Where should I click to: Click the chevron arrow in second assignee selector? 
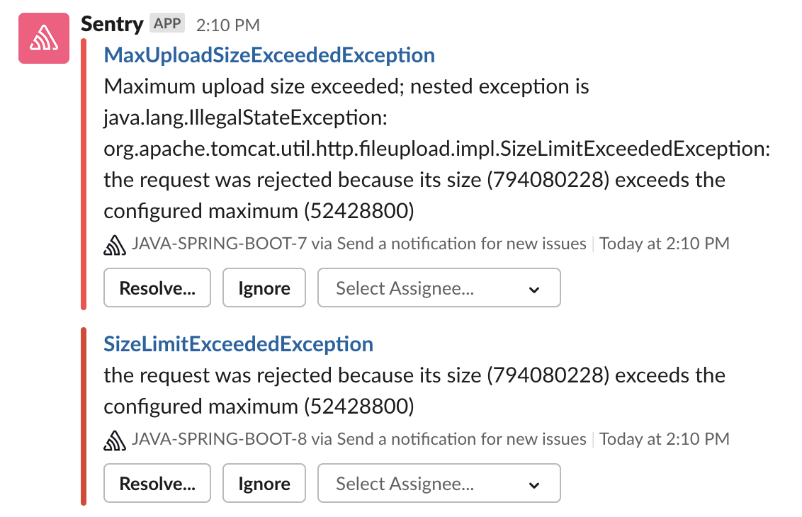534,485
